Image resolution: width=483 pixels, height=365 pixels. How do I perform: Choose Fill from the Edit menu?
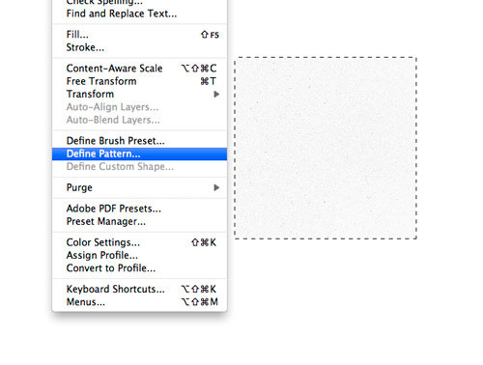point(139,35)
